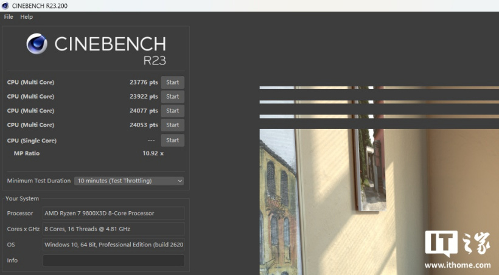499x275 pixels.
Task: Click the Processor label
Action: 20,214
